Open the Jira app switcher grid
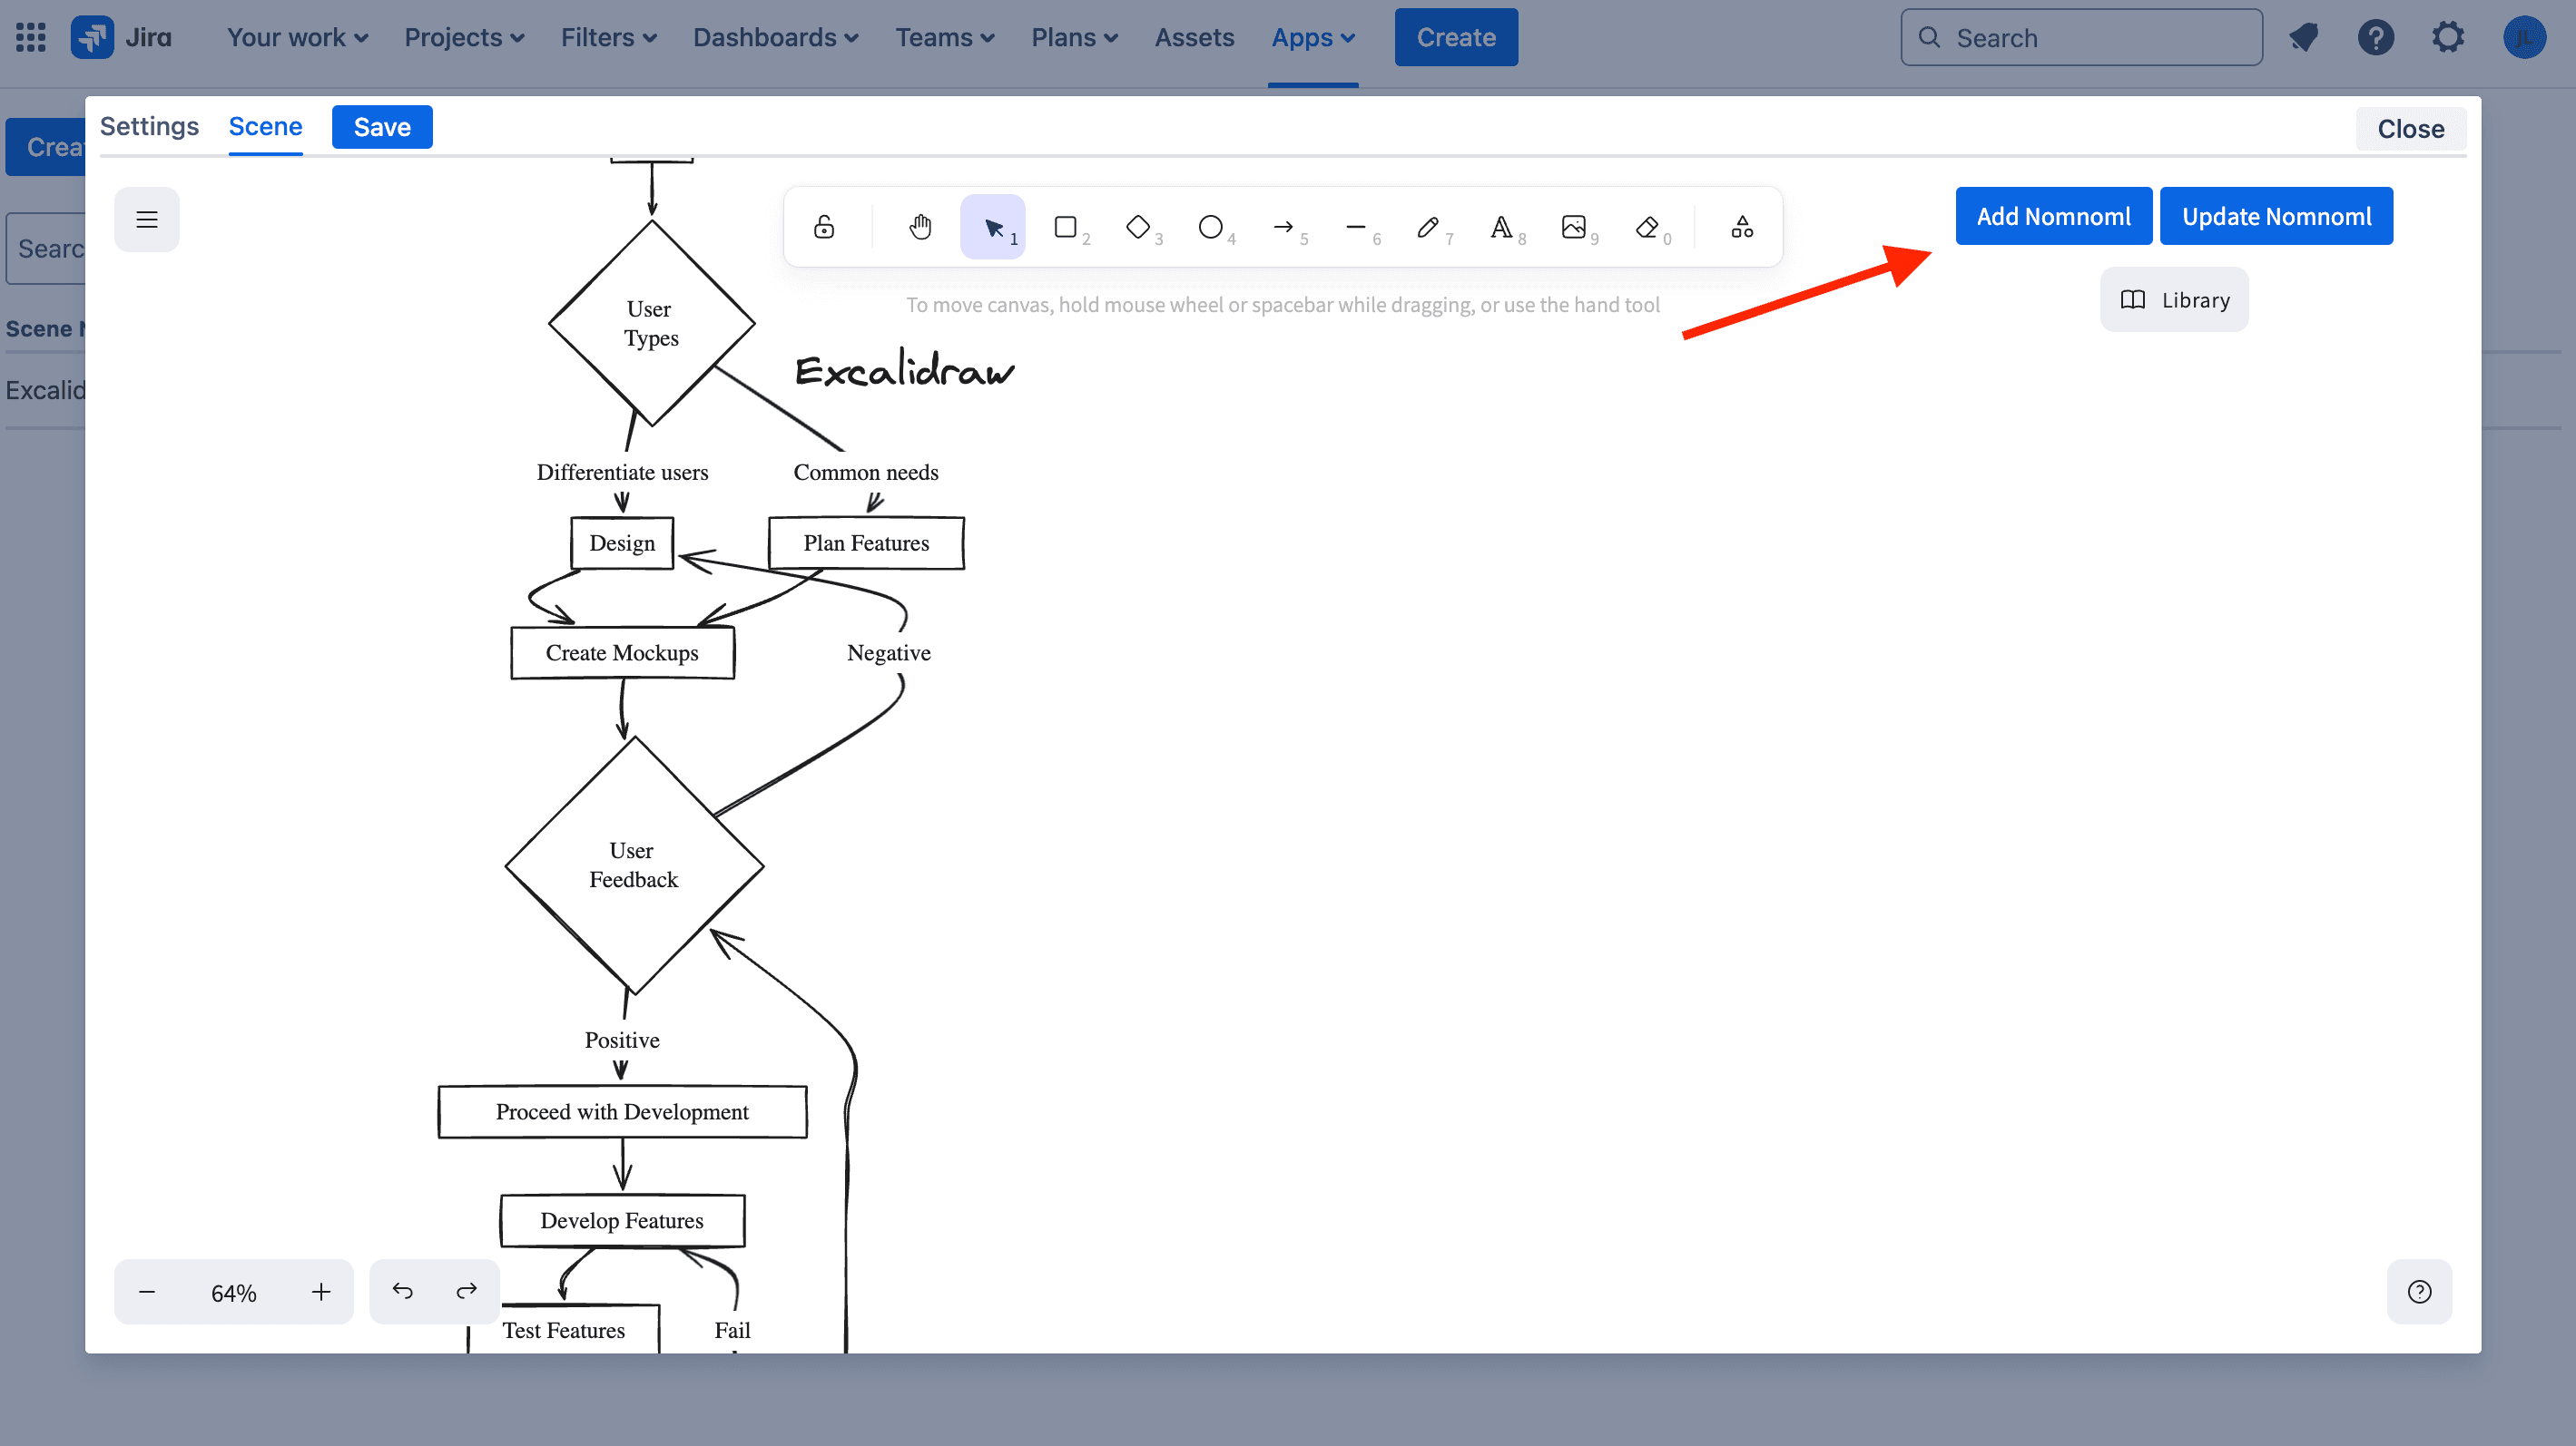 coord(31,37)
